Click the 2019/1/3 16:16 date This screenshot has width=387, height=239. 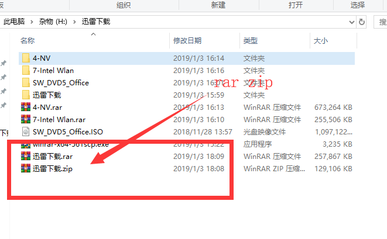(198, 71)
